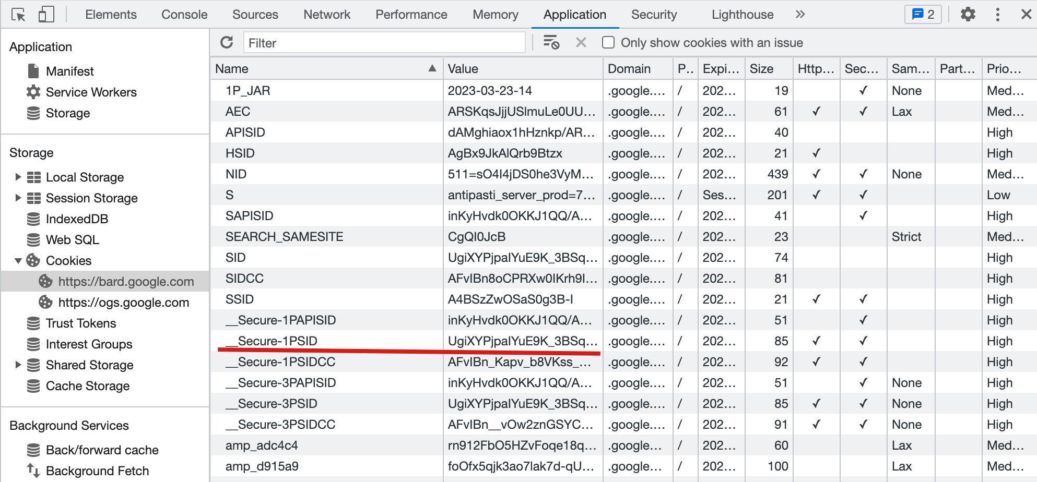
Task: Click the Manifest file icon
Action: (33, 71)
